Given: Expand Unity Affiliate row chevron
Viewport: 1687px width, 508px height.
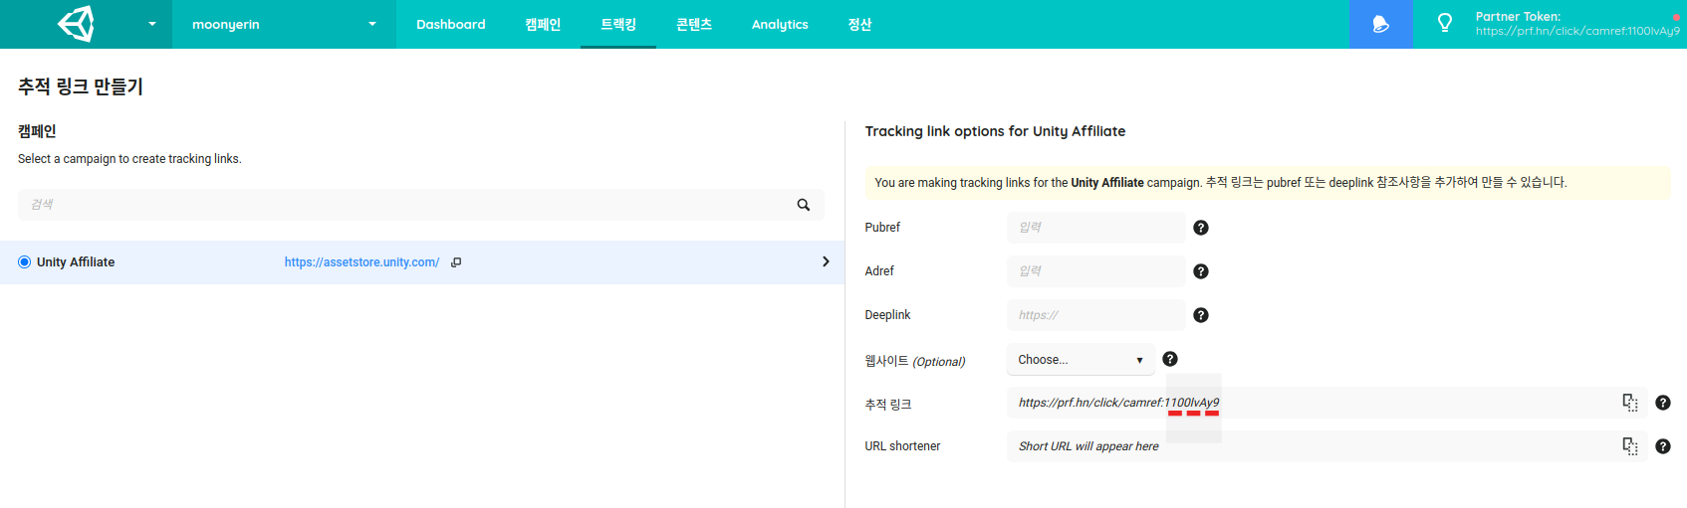Looking at the screenshot, I should coord(826,261).
